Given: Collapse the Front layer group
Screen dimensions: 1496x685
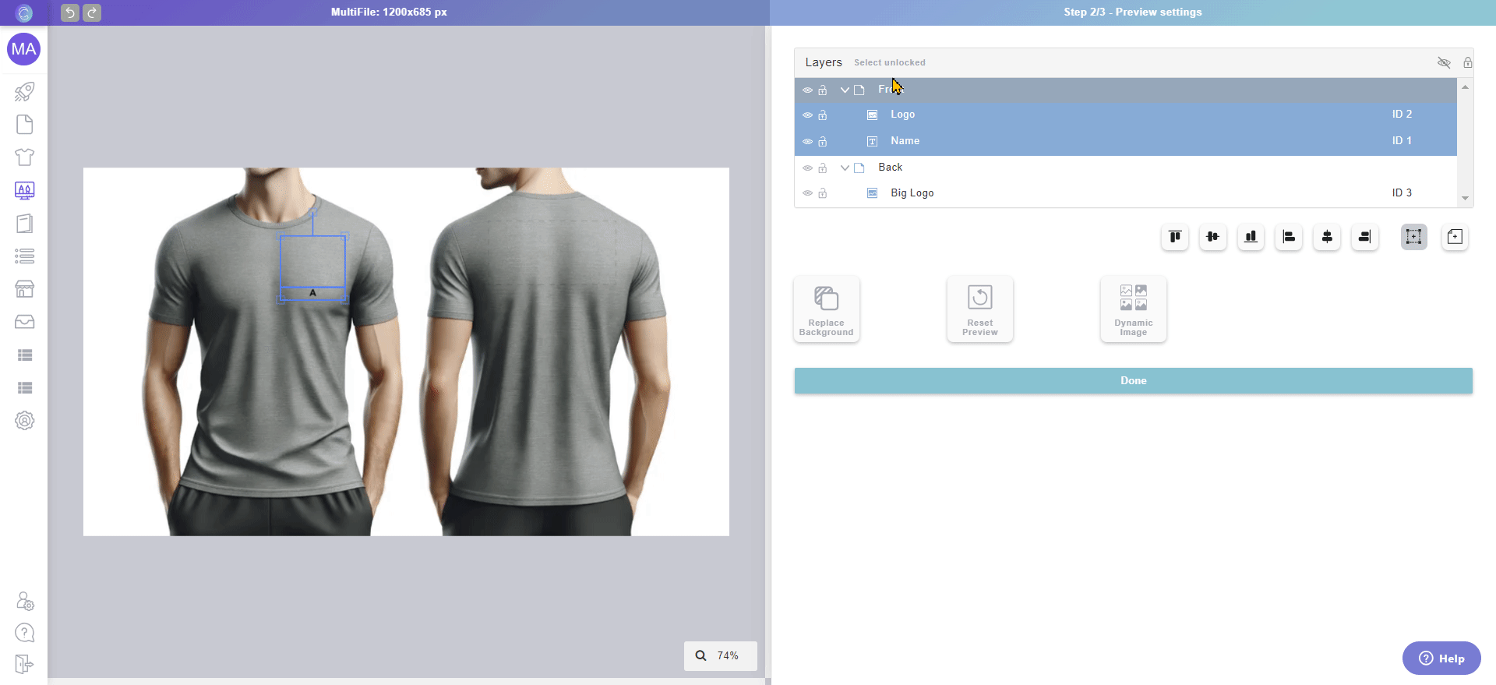Looking at the screenshot, I should click(845, 90).
